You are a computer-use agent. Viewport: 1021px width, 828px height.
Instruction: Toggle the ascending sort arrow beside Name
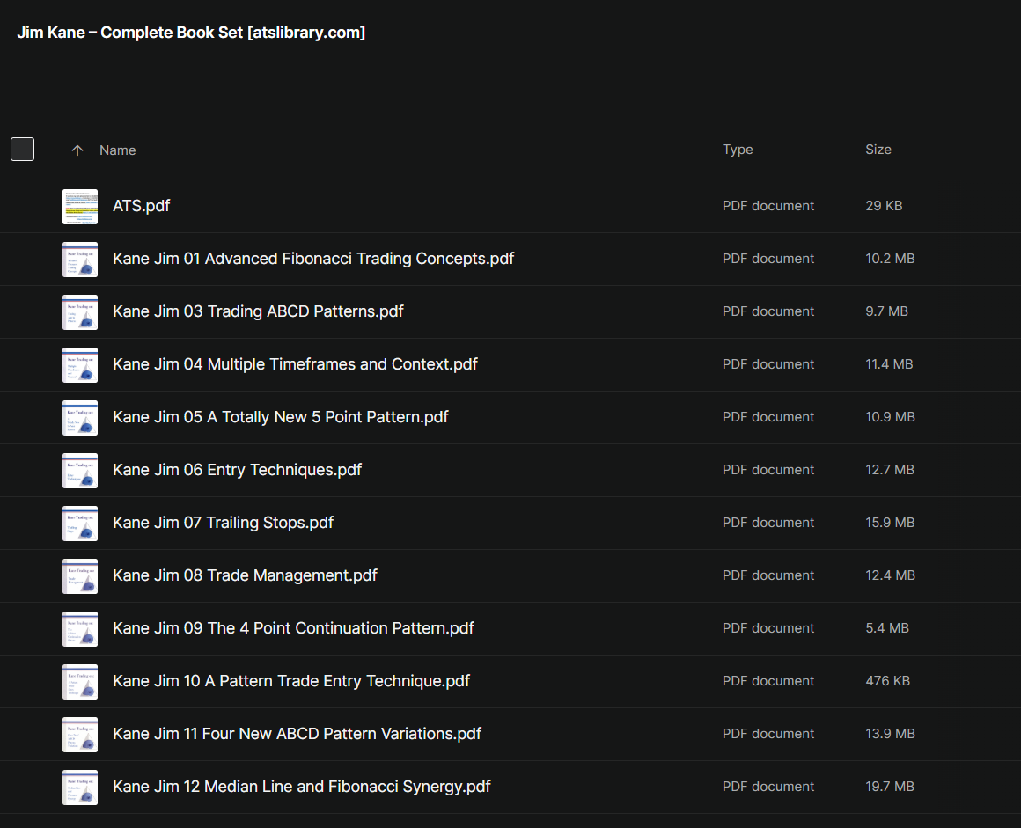(77, 150)
